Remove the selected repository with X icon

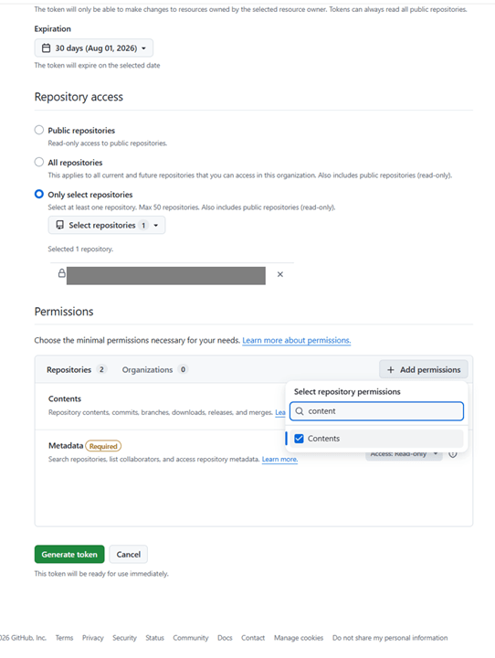pyautogui.click(x=280, y=274)
